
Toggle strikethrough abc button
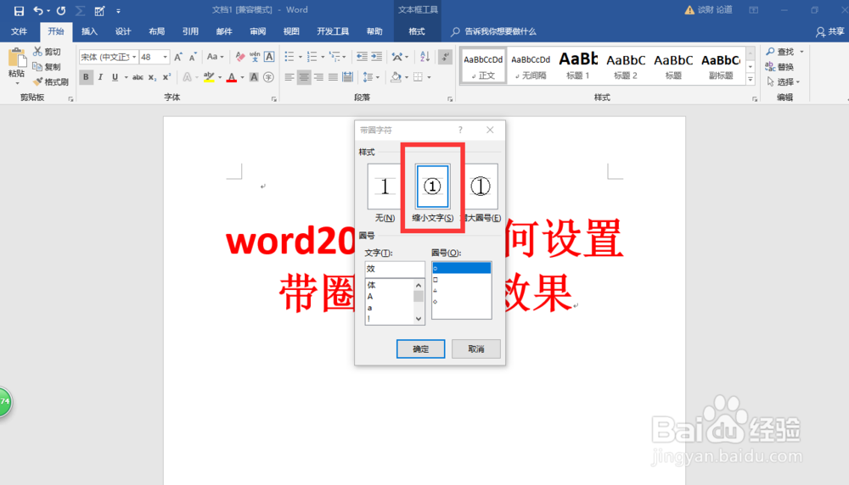138,77
